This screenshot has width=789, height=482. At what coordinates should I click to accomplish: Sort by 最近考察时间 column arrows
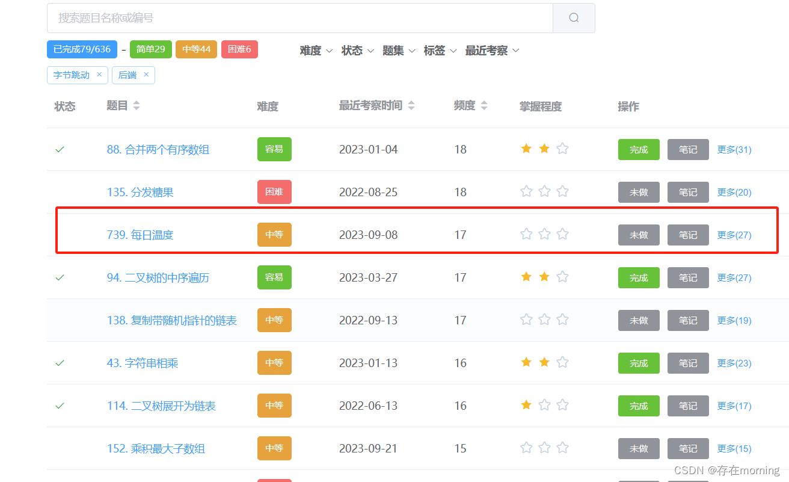pyautogui.click(x=411, y=105)
